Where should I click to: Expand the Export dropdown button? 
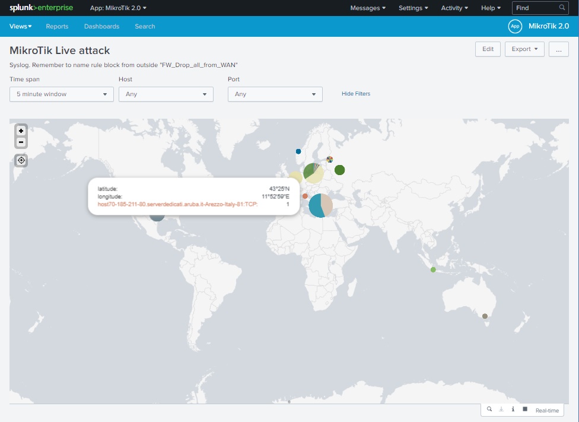(x=524, y=49)
